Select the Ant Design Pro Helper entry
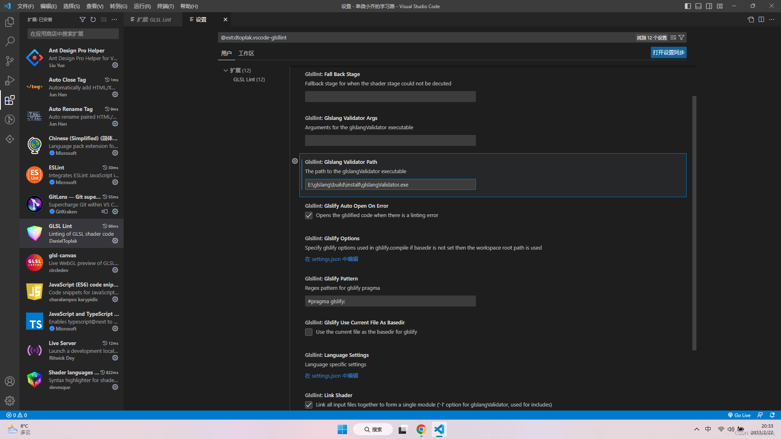 coord(72,58)
